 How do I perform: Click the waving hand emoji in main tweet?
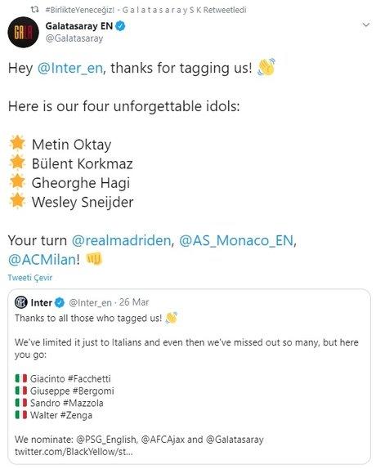point(266,67)
